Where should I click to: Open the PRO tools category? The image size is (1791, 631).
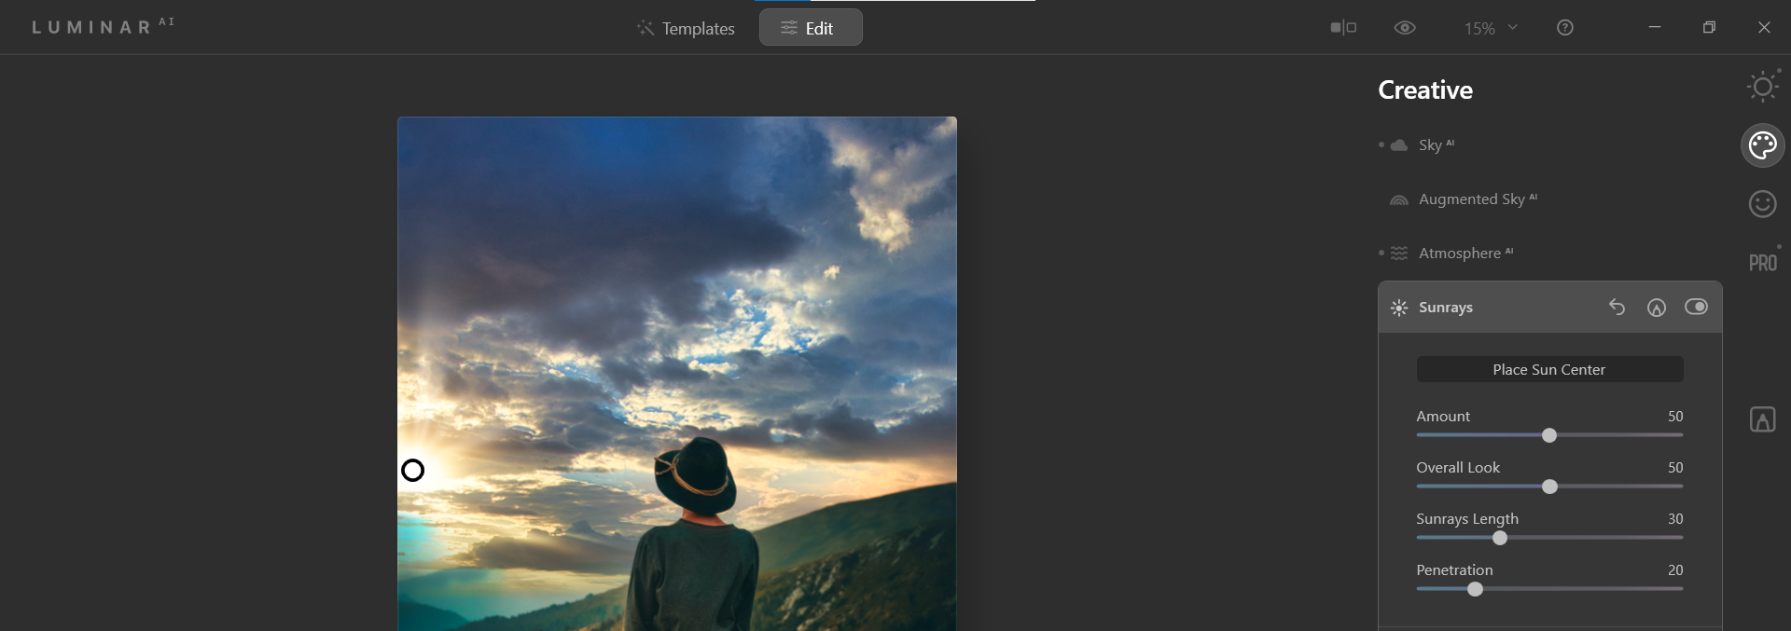1762,263
